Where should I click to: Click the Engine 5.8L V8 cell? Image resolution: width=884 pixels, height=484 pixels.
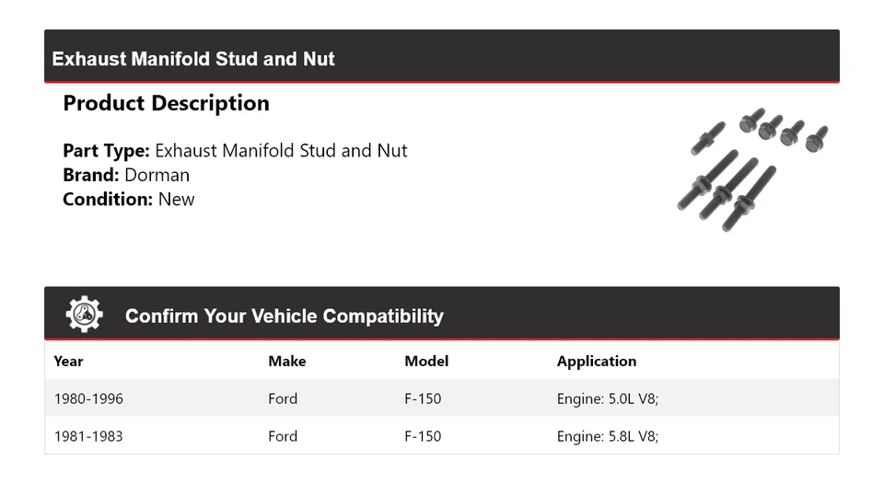coord(607,436)
